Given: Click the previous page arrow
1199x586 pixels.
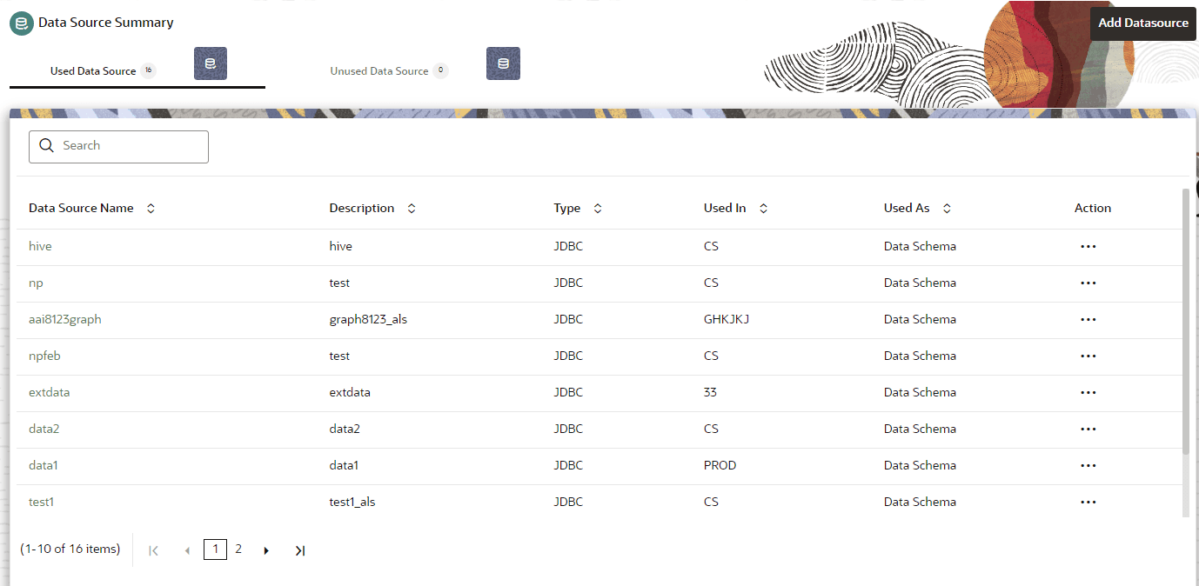Looking at the screenshot, I should 187,549.
